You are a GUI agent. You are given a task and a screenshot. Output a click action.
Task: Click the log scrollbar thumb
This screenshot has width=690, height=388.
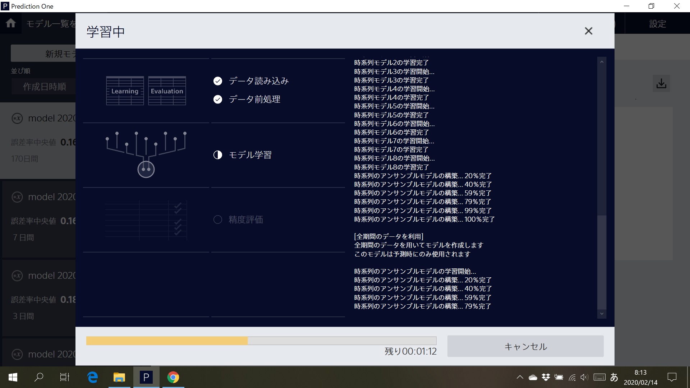(602, 262)
